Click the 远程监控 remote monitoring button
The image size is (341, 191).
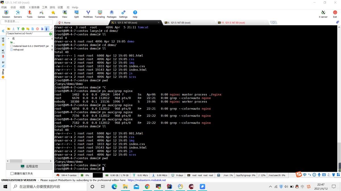click(29, 166)
